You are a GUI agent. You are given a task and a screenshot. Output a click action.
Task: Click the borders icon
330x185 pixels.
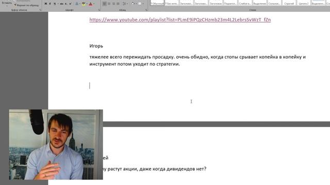(x=140, y=4)
